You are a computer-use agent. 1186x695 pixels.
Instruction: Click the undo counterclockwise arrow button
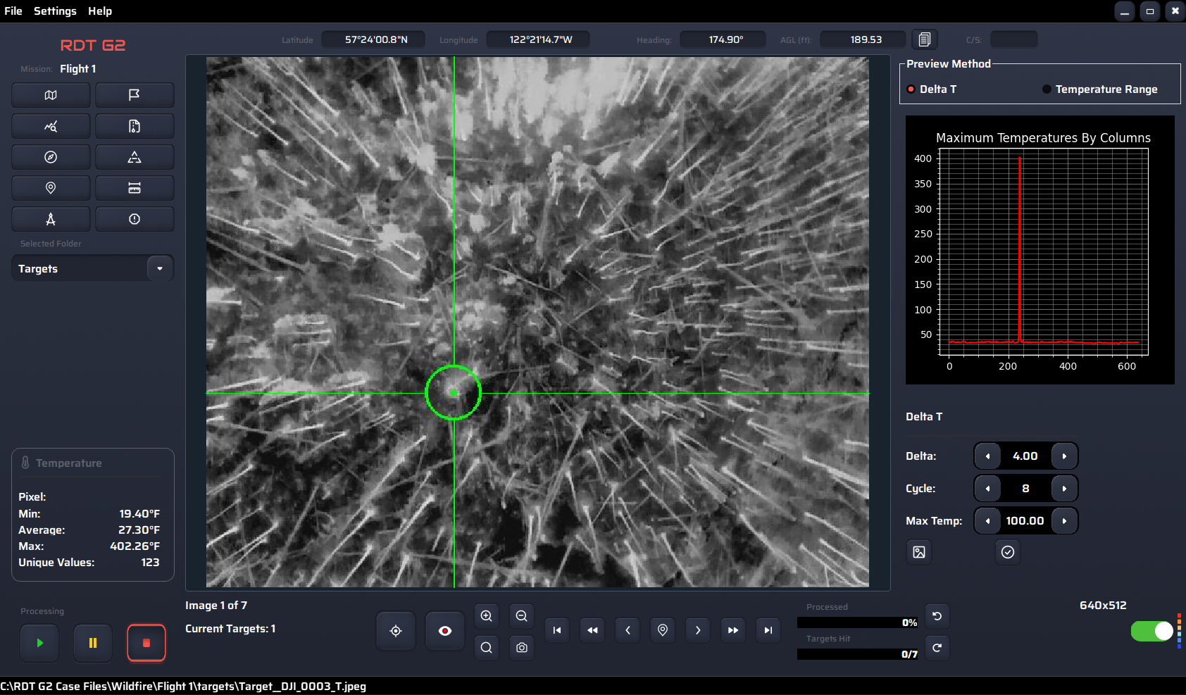937,616
